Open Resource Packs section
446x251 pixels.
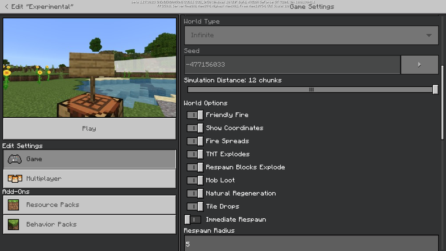click(x=89, y=205)
